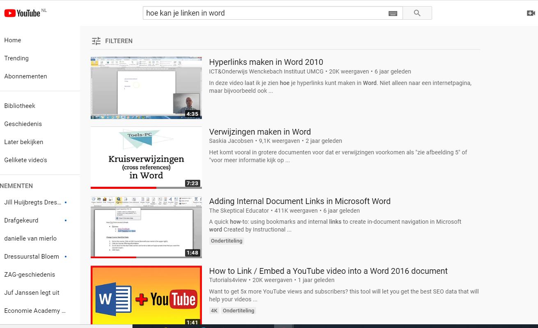The image size is (538, 328).
Task: Click title Verwijzingen maken in Word
Action: point(260,132)
